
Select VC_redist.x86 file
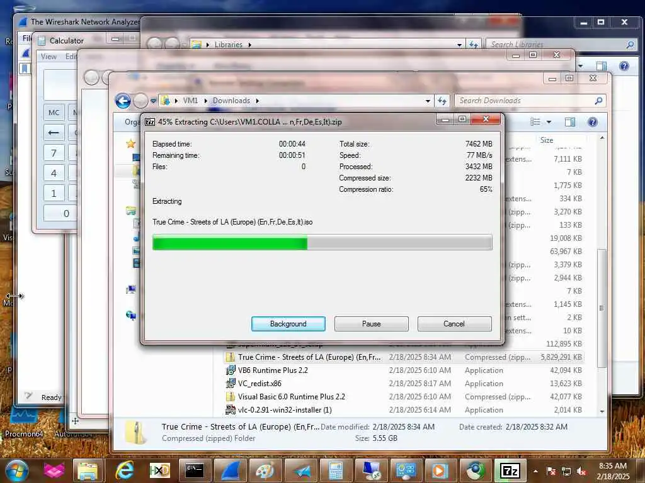pos(260,384)
